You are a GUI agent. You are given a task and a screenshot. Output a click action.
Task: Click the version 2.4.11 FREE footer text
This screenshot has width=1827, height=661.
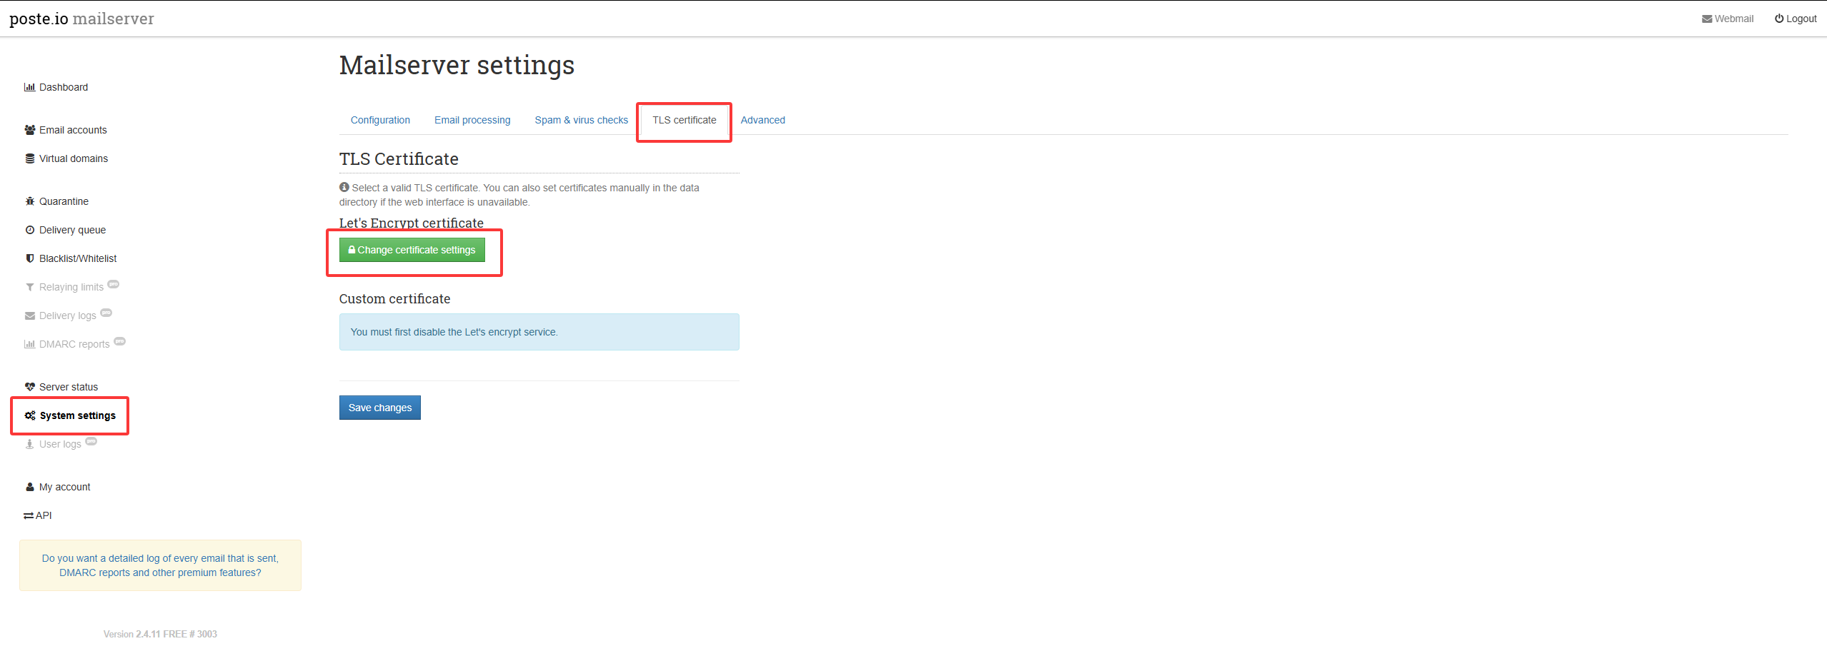pos(160,634)
